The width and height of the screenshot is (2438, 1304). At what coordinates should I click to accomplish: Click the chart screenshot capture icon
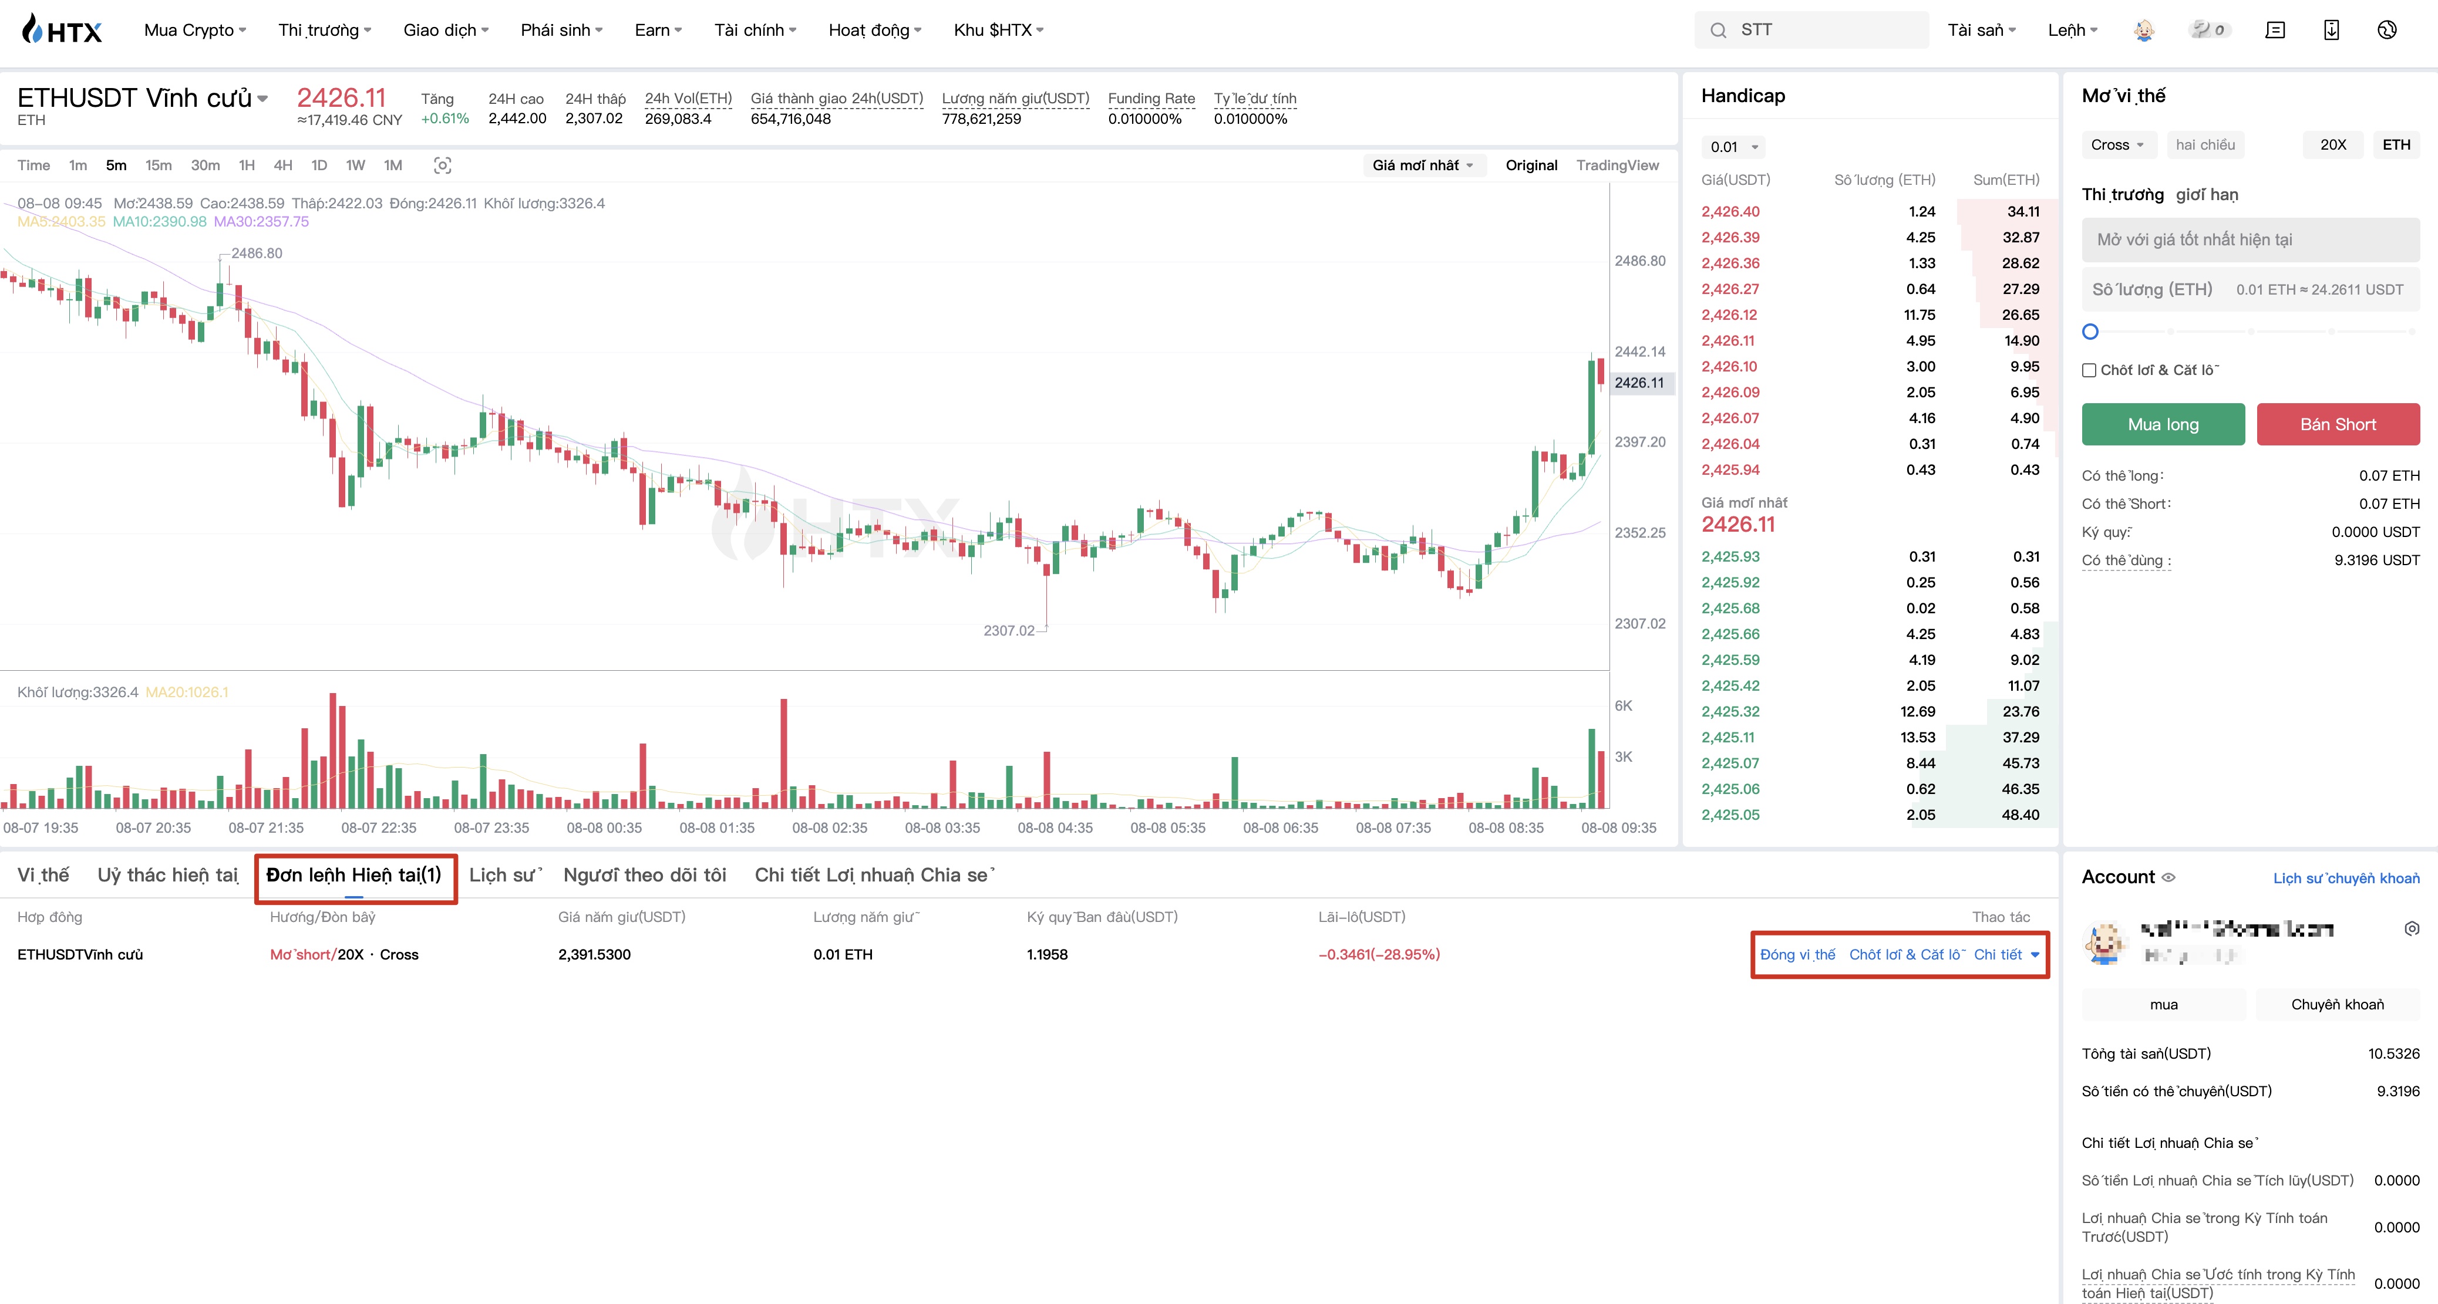442,165
